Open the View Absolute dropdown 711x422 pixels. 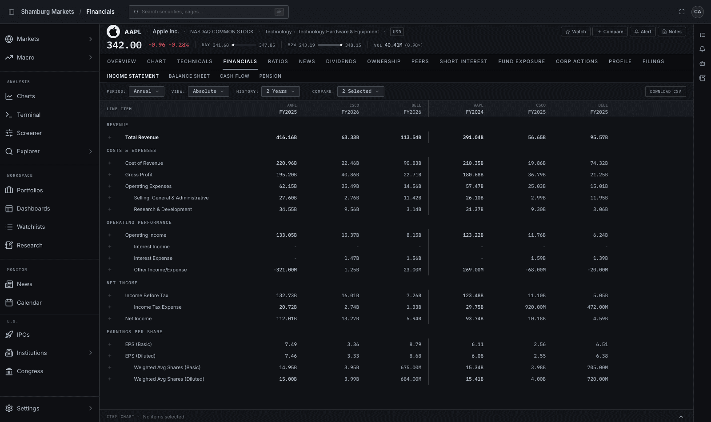(208, 92)
